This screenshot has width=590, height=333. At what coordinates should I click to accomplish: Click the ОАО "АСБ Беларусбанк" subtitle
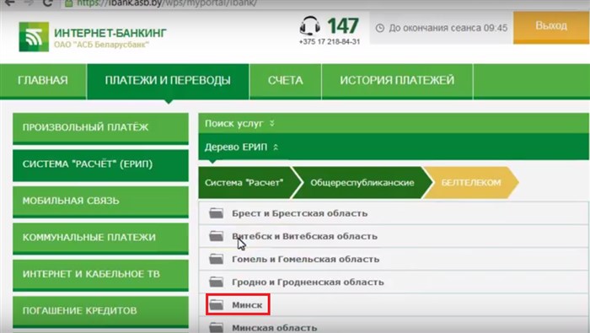(101, 45)
